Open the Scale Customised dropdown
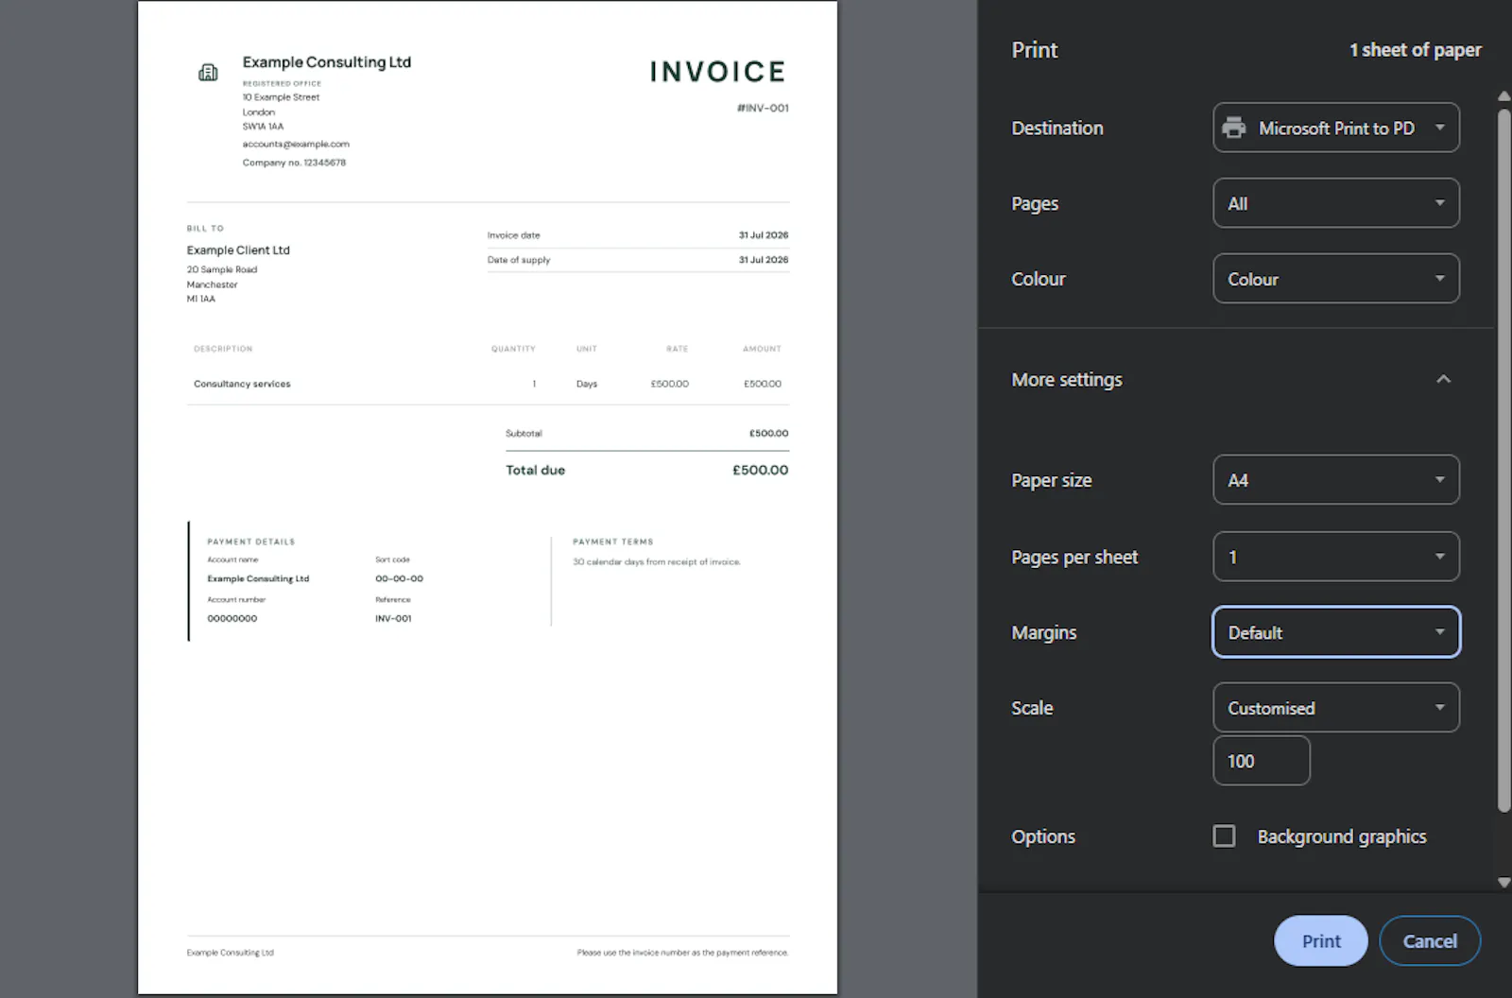Screen dimensions: 1512x998 tap(1336, 708)
